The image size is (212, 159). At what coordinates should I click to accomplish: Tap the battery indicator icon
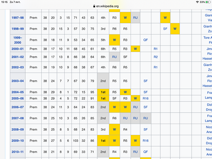pyautogui.click(x=208, y=2)
